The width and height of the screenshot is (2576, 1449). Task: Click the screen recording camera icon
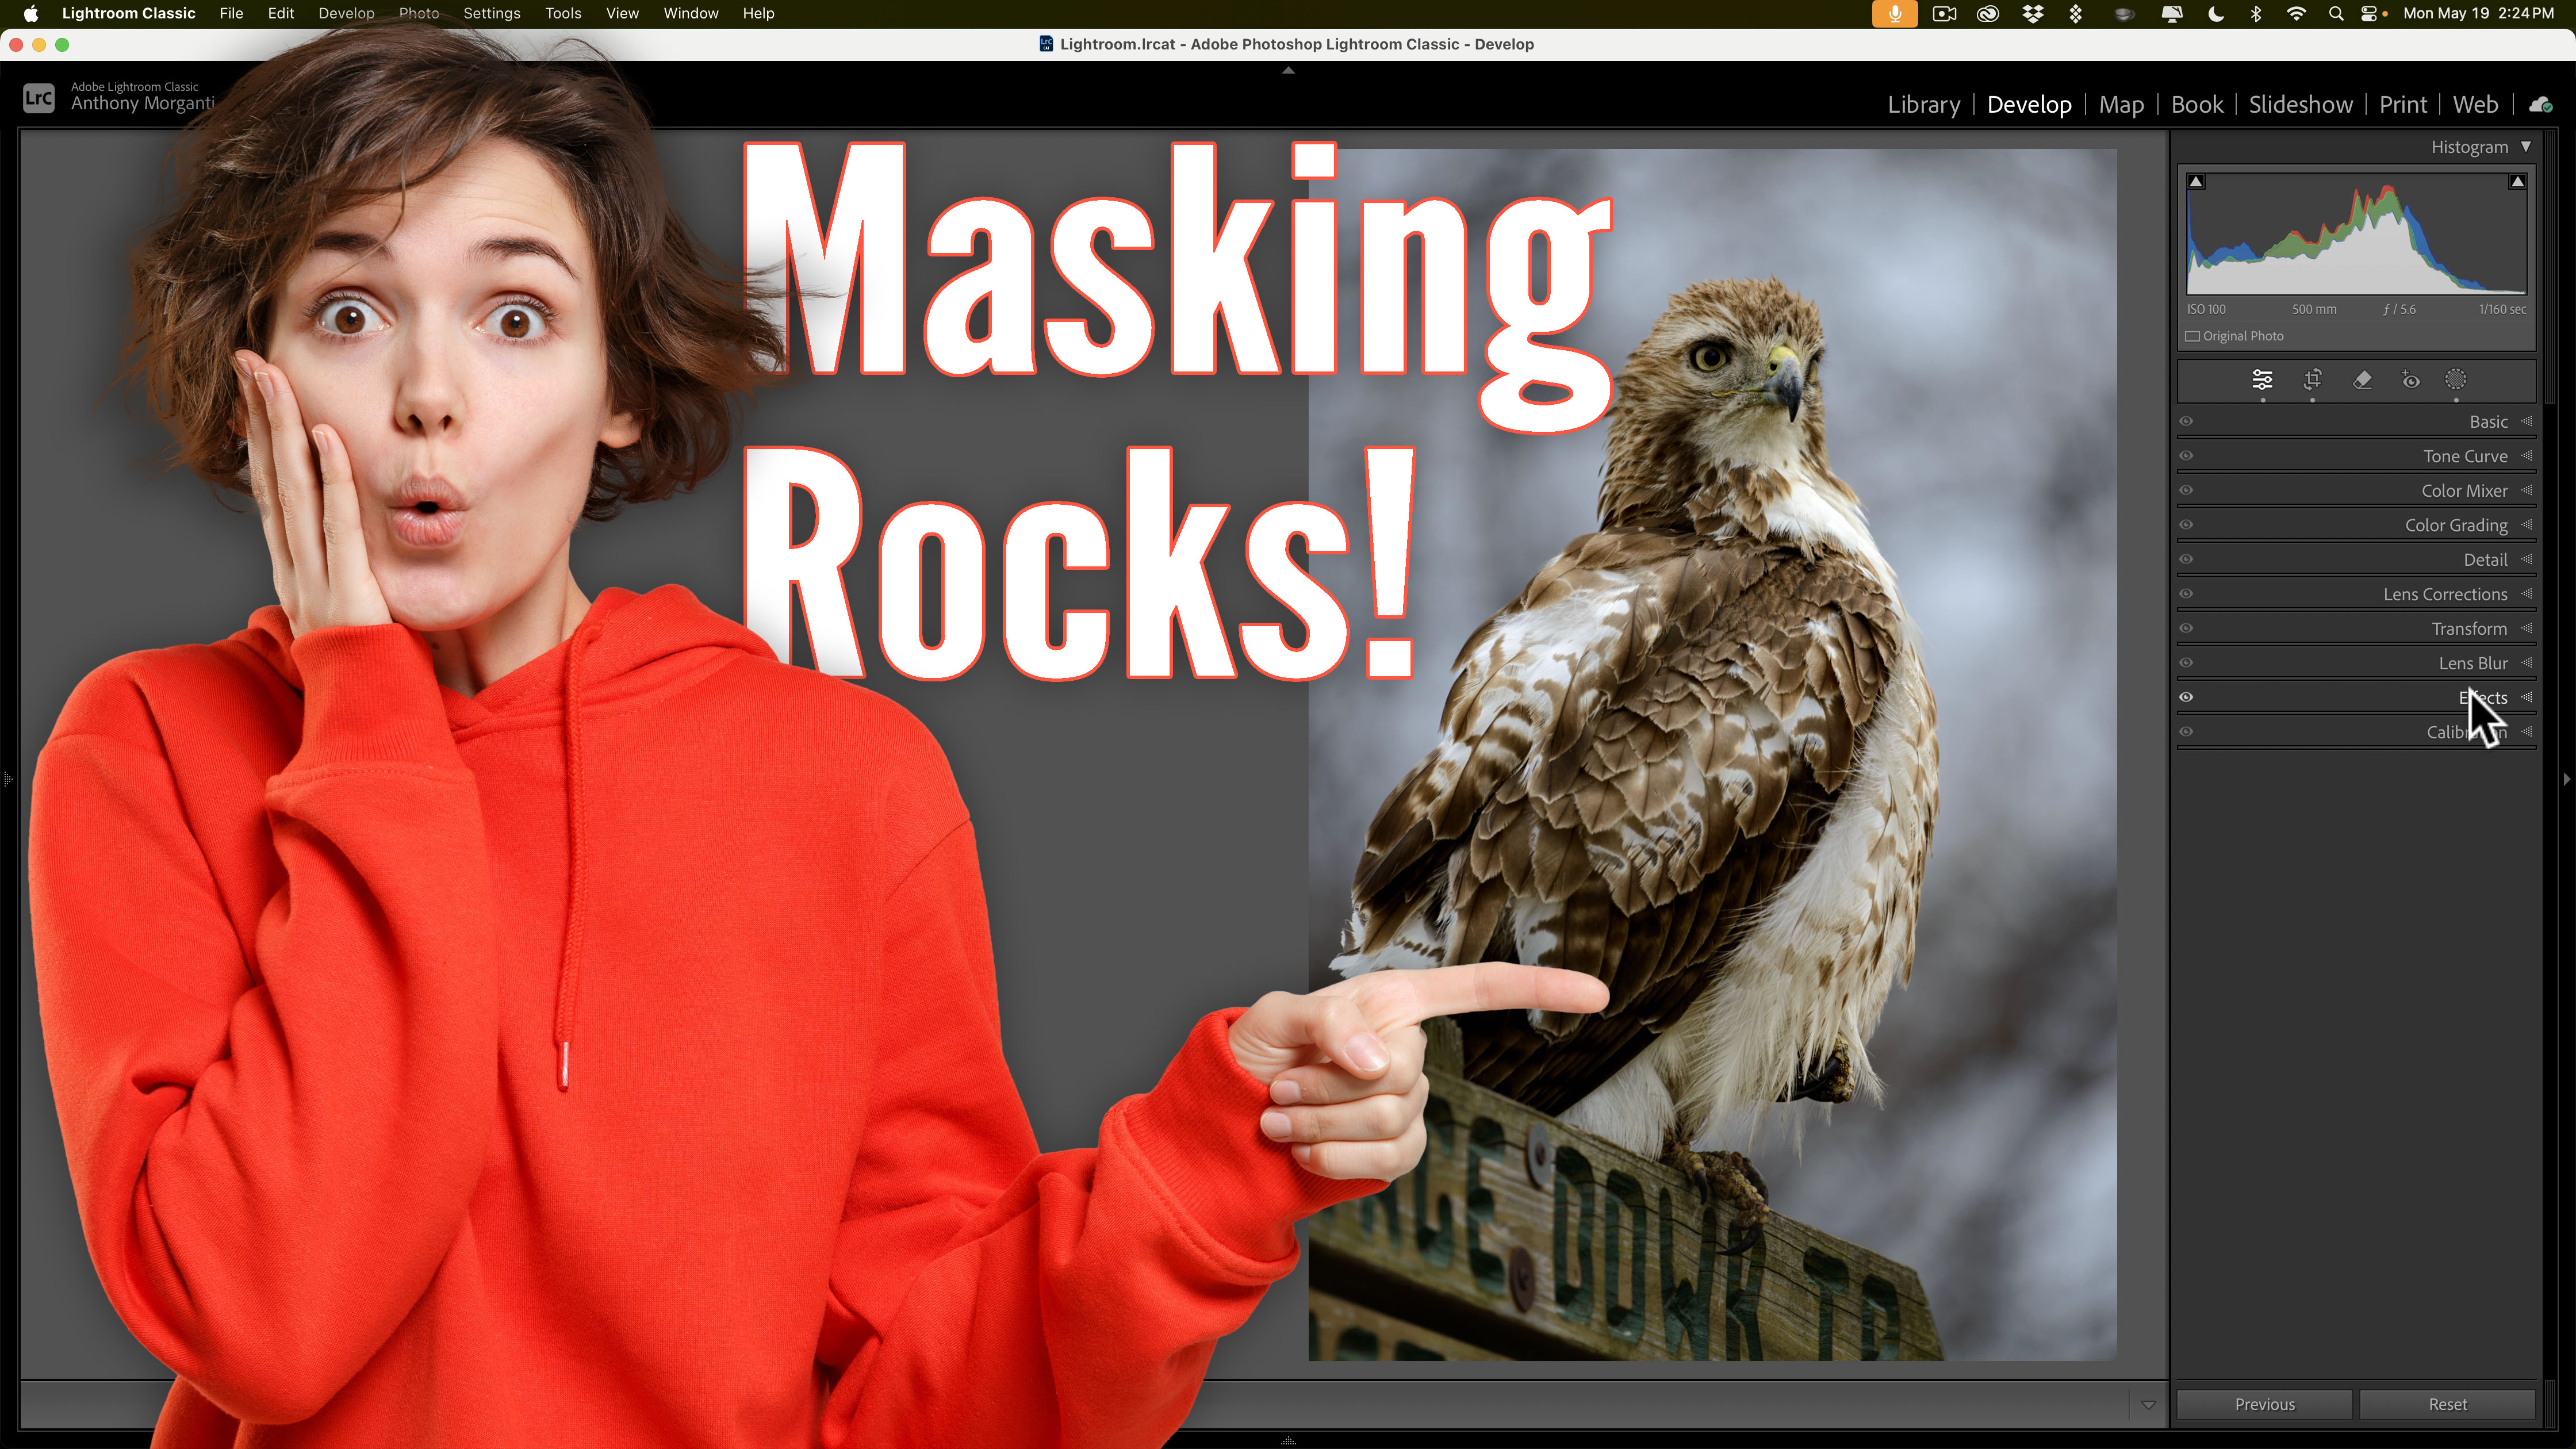pos(1944,14)
